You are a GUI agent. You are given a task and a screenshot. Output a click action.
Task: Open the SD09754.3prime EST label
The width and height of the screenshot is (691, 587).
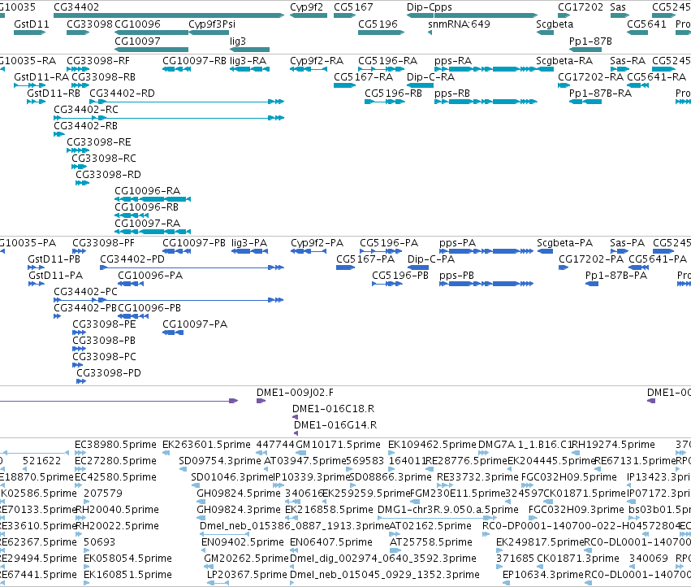pyautogui.click(x=220, y=461)
